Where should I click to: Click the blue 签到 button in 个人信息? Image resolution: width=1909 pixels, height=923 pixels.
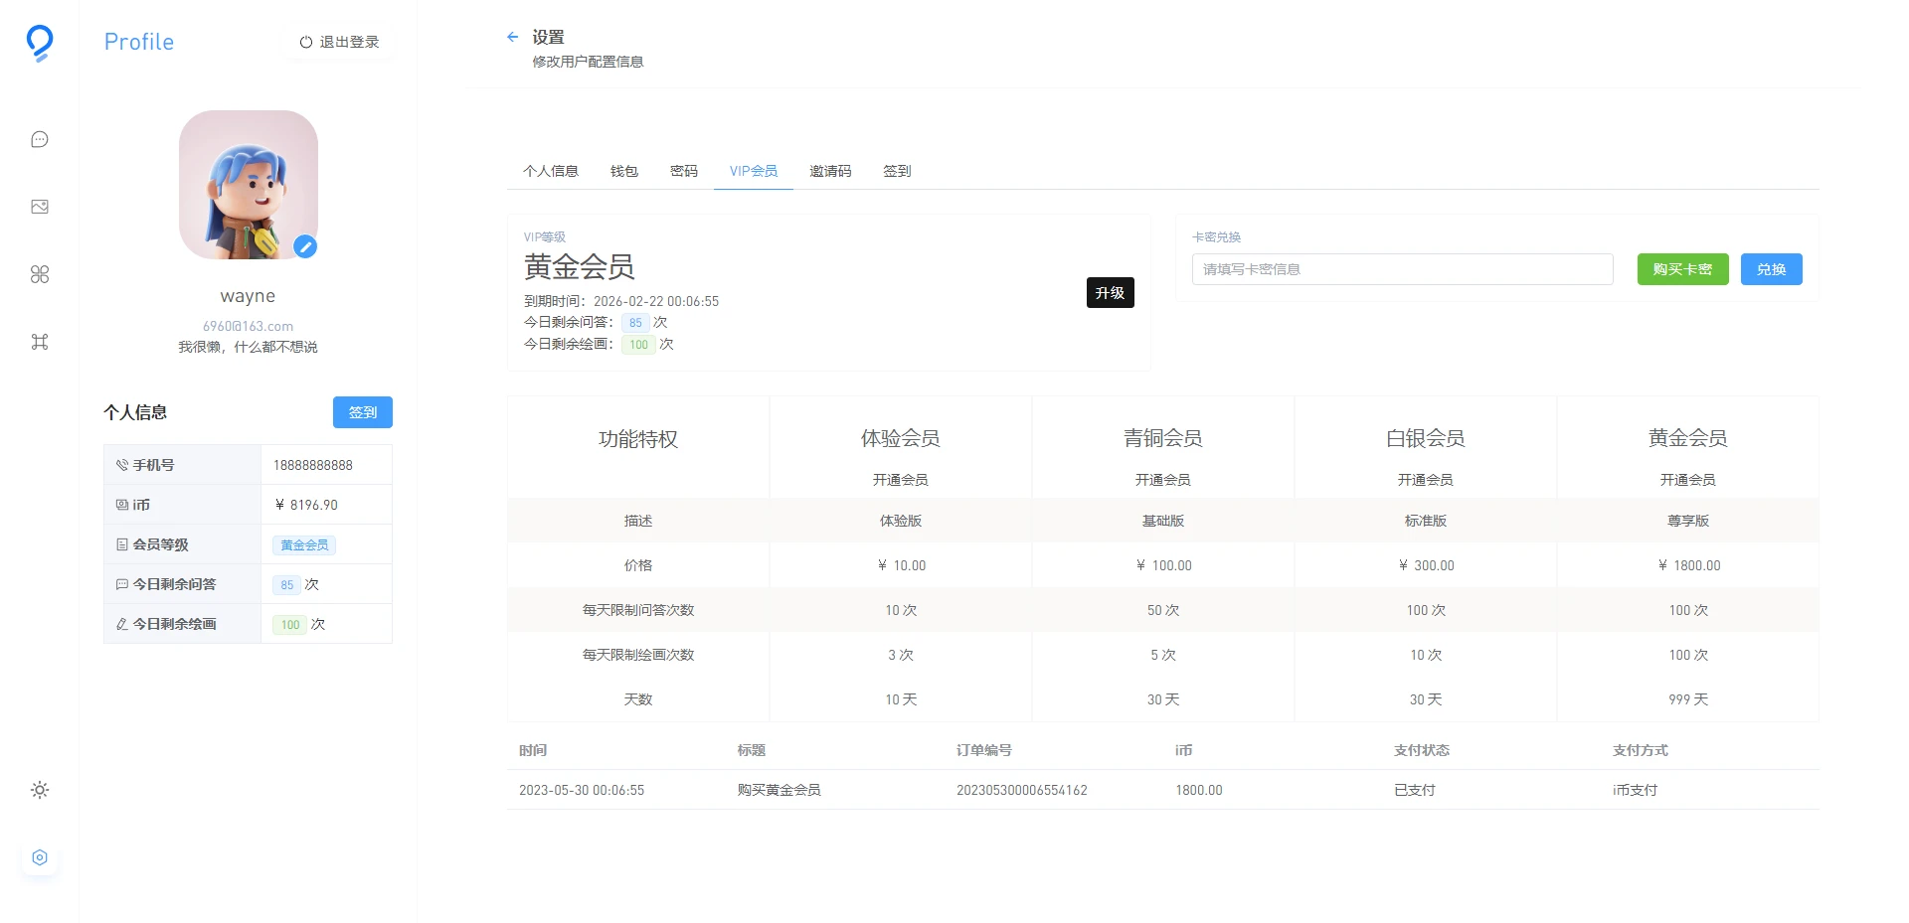[x=362, y=412]
